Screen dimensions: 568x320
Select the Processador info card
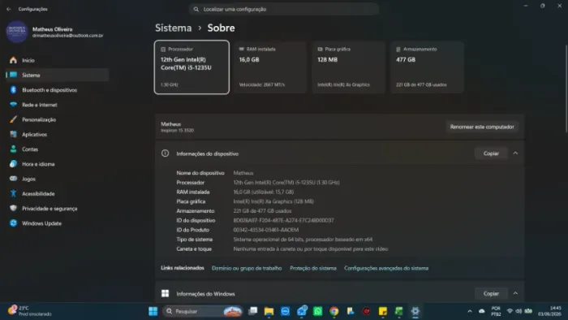pos(191,67)
